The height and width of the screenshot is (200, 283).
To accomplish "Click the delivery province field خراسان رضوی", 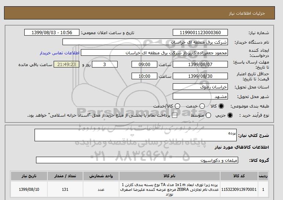I will [x=200, y=87].
